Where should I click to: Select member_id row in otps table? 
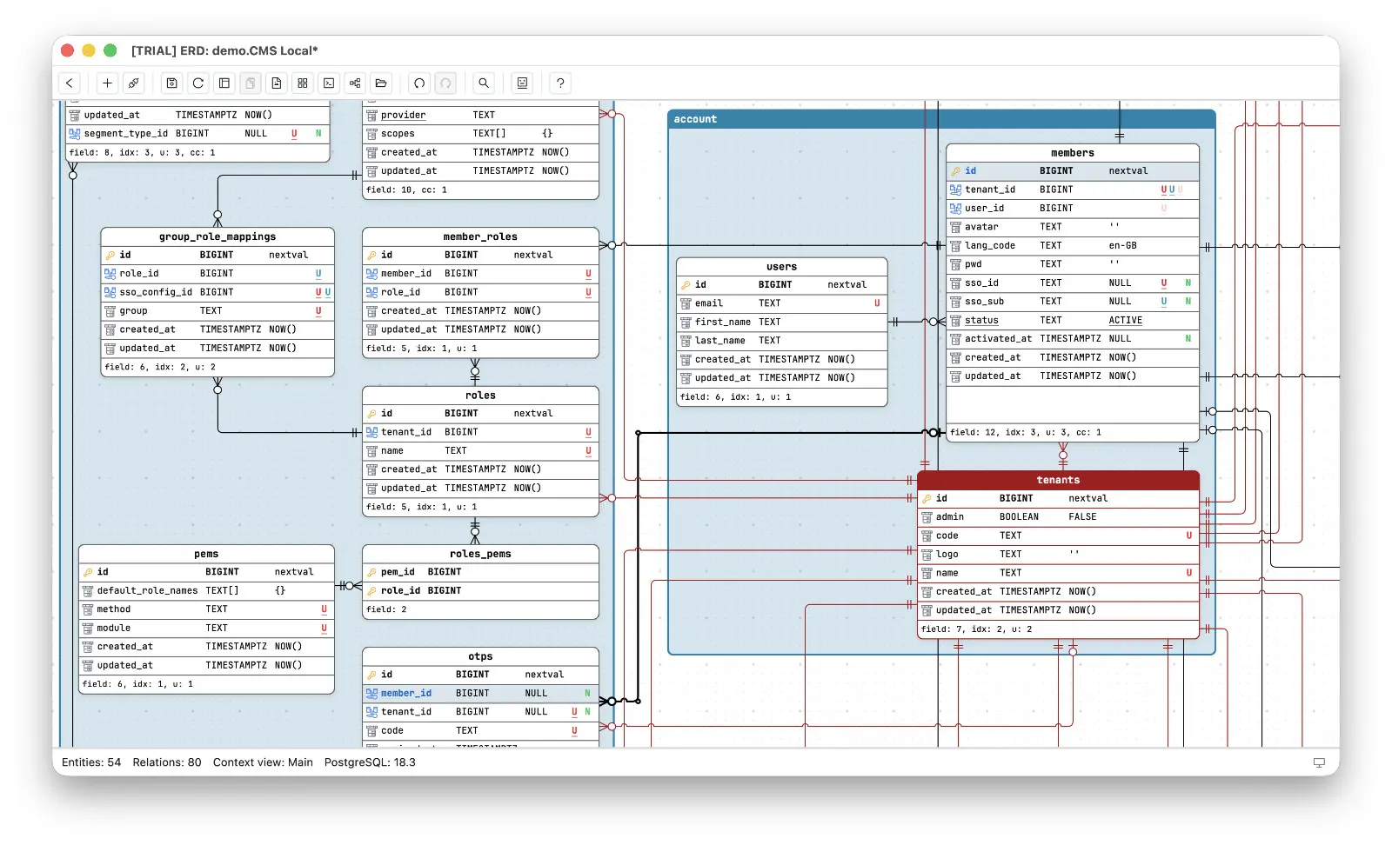tap(480, 694)
